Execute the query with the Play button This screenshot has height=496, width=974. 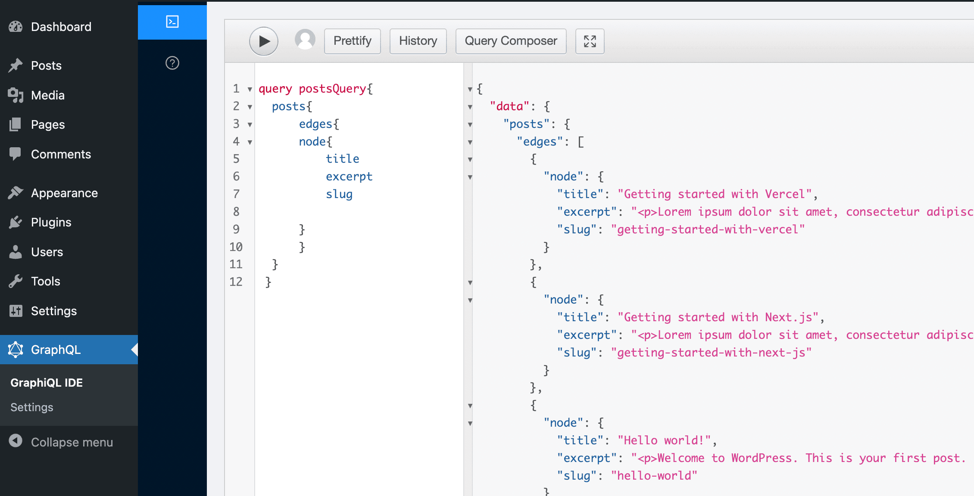[x=264, y=41]
